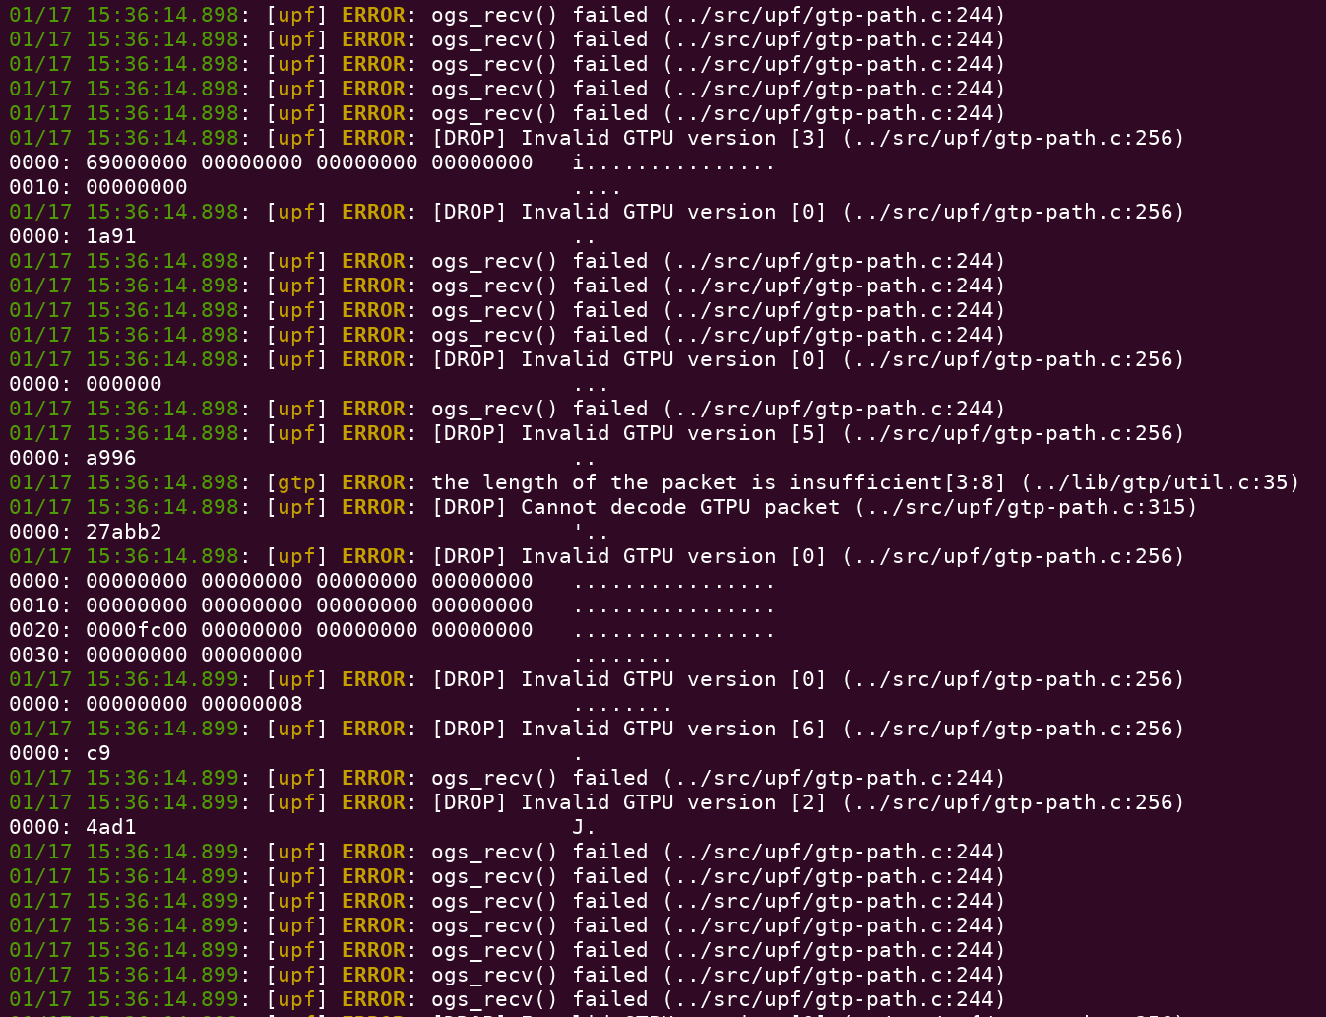This screenshot has width=1326, height=1017.
Task: Click the source reference '../src/upf/gtp-path.c:315'
Action: pos(1026,507)
